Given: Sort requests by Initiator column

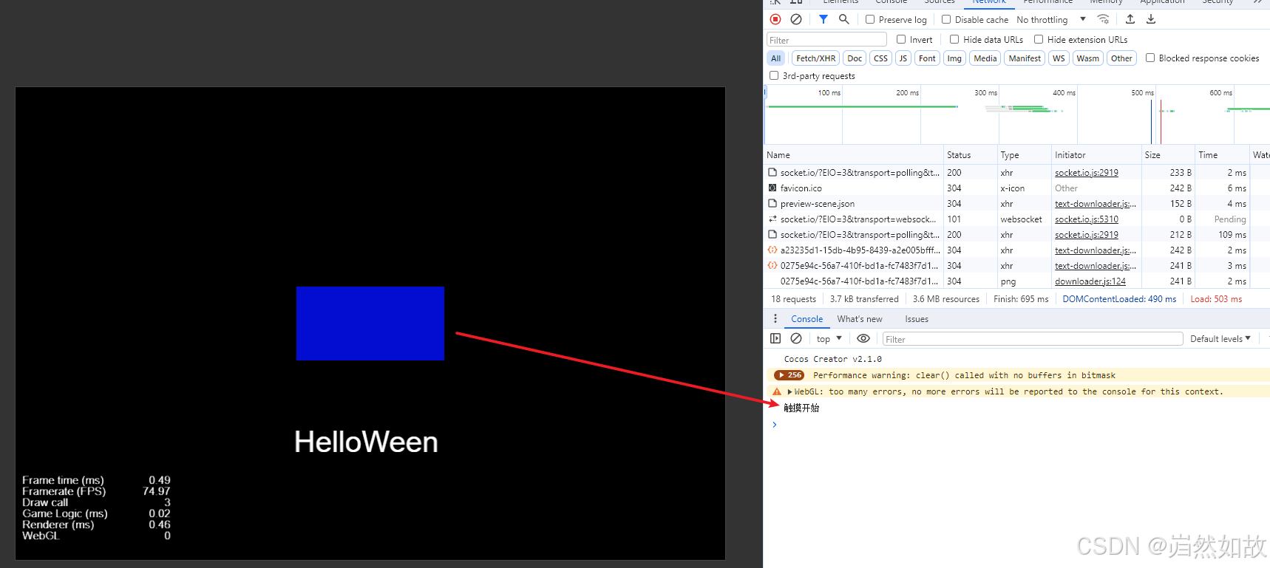Looking at the screenshot, I should [1096, 155].
